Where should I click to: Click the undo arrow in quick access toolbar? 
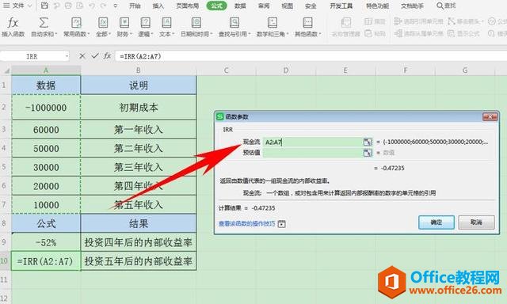(92, 6)
